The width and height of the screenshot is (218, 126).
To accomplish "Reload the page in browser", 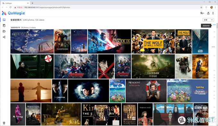I will click(11, 7).
